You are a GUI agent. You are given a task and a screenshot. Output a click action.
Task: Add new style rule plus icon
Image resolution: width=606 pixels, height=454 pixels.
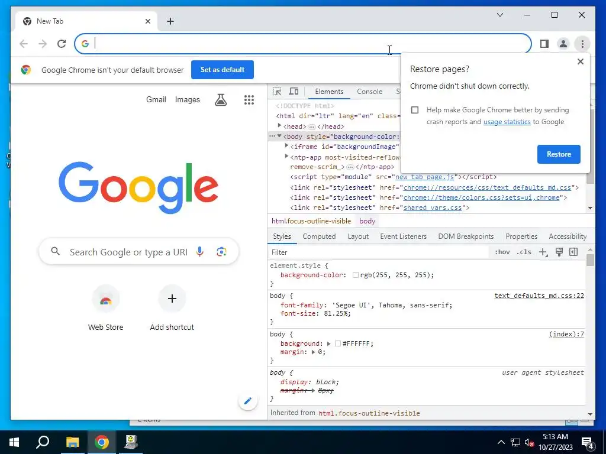pyautogui.click(x=543, y=252)
